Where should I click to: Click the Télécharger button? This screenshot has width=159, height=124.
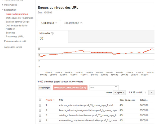click(45, 88)
